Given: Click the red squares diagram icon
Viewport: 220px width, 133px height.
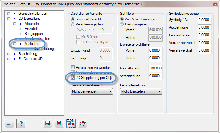Looking at the screenshot, I should pos(83,124).
